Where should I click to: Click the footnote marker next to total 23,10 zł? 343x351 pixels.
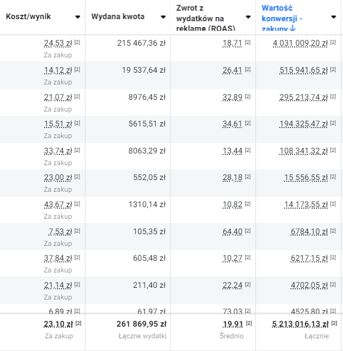click(78, 323)
